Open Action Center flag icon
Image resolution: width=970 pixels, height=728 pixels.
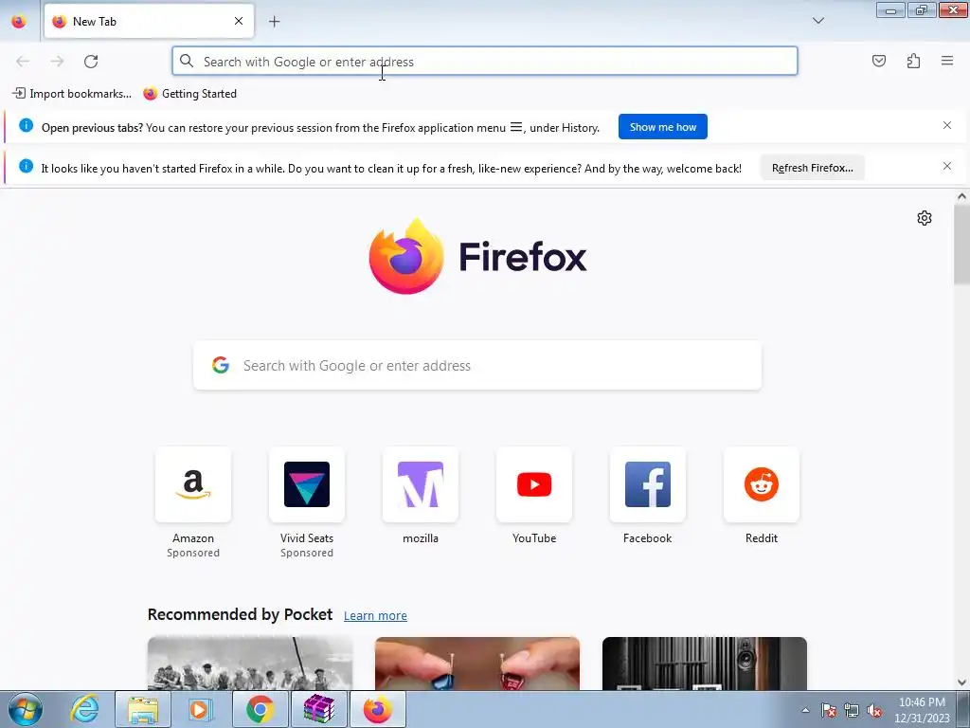pos(829,710)
